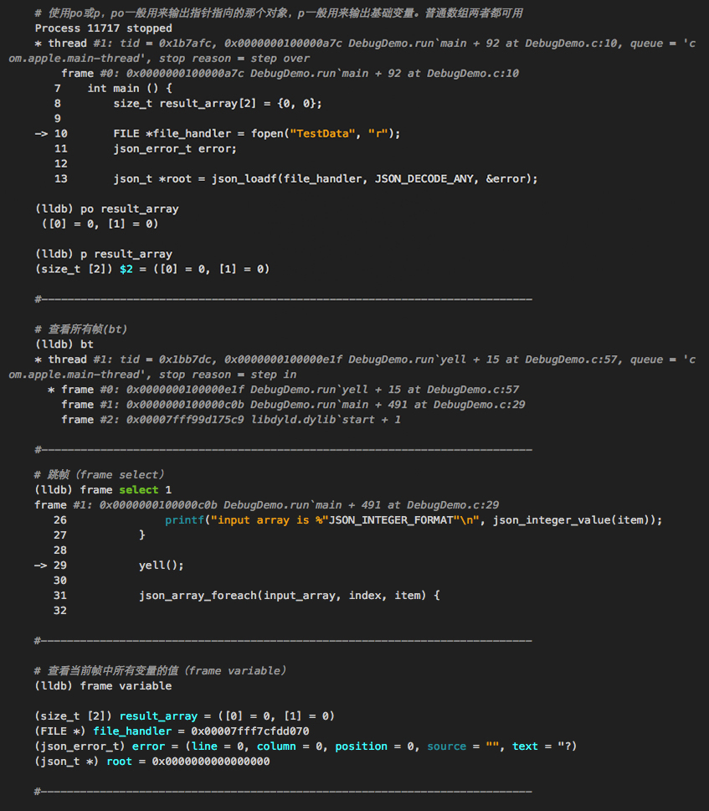Click 'json_error_t error;' on line 11
Screen dimensions: 709x811
click(175, 148)
